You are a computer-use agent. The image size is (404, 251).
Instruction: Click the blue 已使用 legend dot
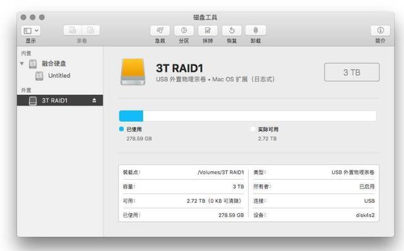[x=121, y=129]
